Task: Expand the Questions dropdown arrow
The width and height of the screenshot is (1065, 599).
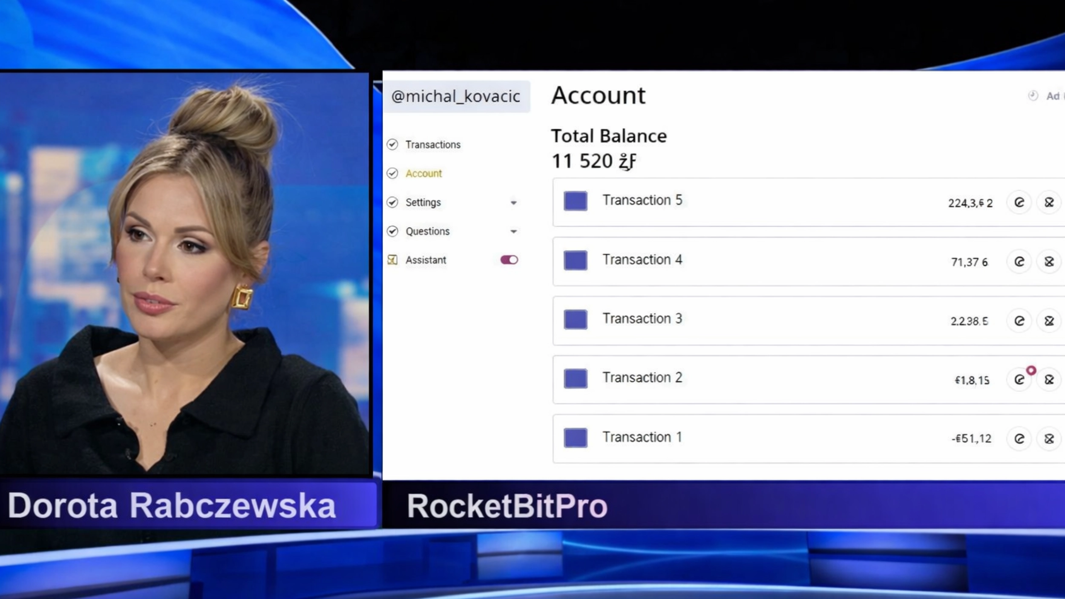Action: pos(514,232)
